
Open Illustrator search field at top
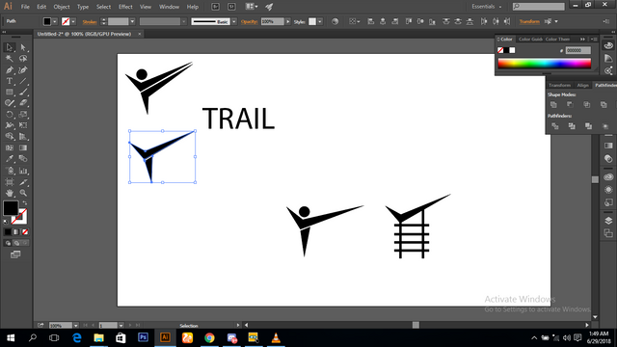coord(538,7)
